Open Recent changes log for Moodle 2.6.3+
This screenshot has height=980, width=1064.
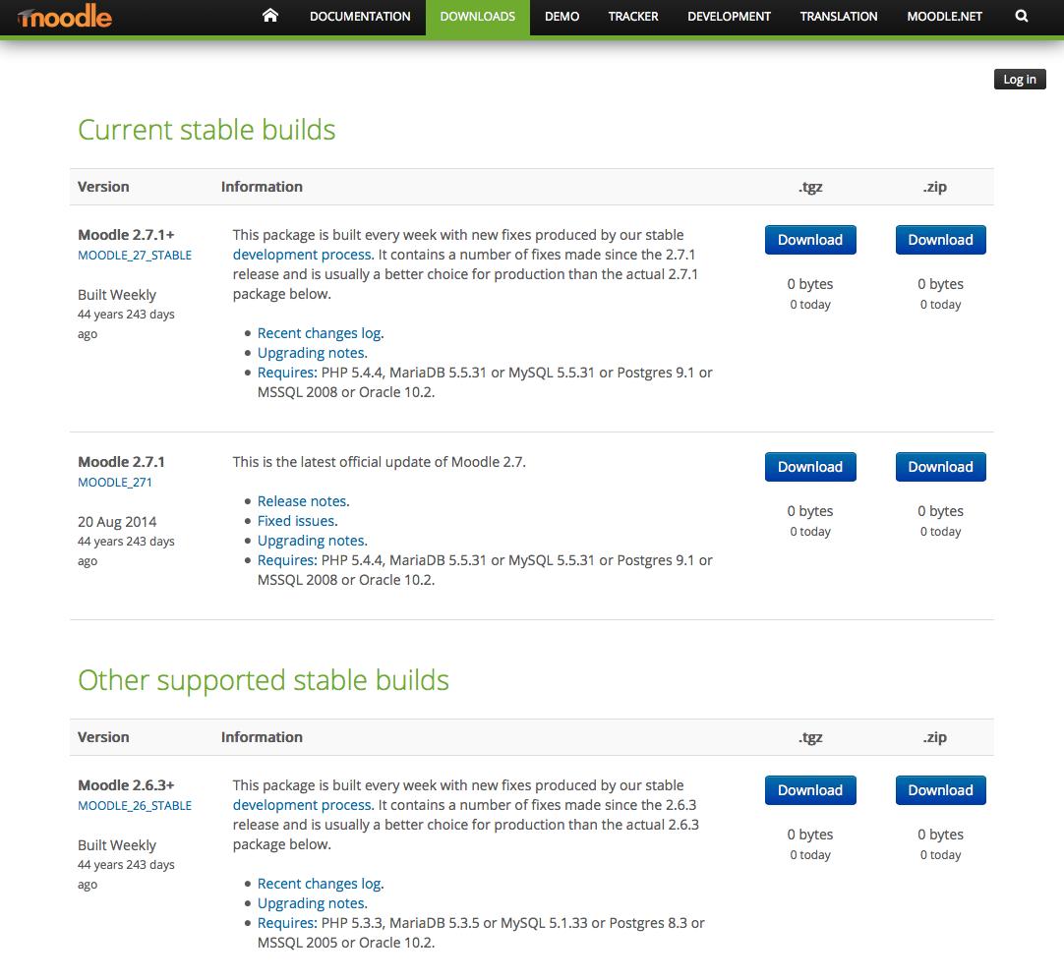click(319, 884)
